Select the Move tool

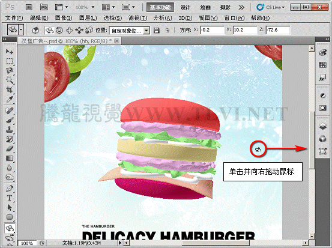(x=9, y=51)
